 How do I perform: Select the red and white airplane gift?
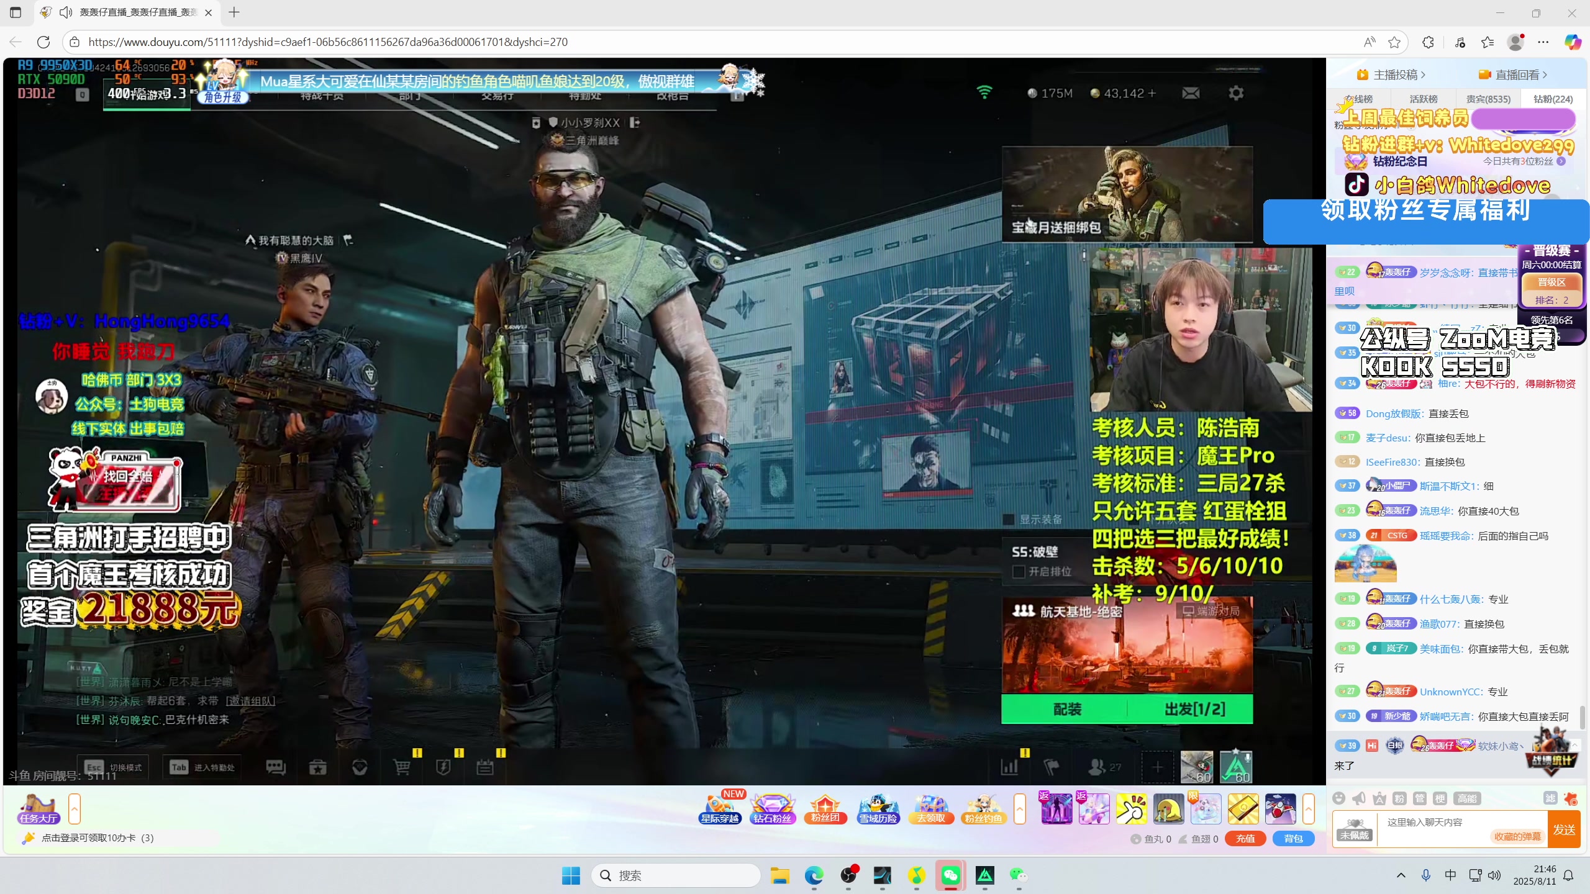click(1280, 808)
